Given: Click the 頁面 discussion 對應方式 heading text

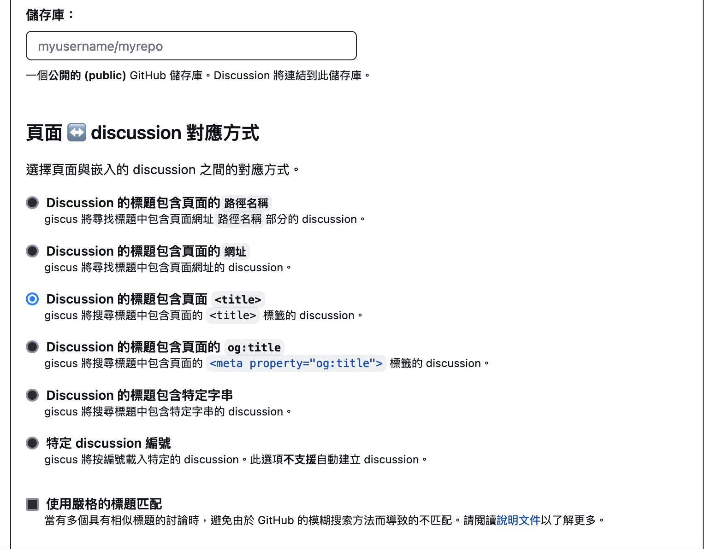Looking at the screenshot, I should (x=142, y=133).
